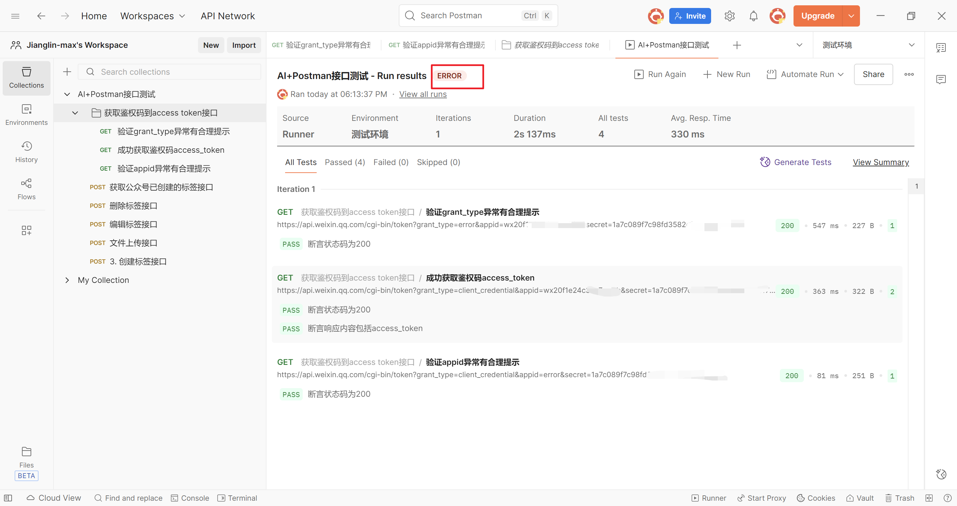This screenshot has width=957, height=506.
Task: Switch to the 验证appid异常 request tab
Action: (x=437, y=45)
